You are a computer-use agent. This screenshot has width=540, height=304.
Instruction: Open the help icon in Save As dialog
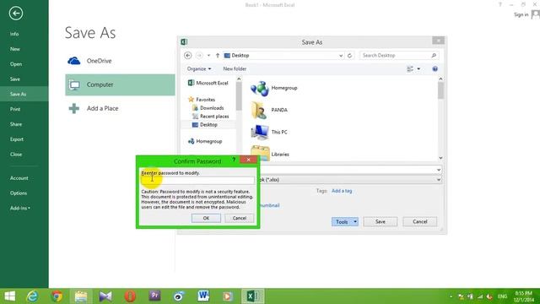[x=435, y=69]
